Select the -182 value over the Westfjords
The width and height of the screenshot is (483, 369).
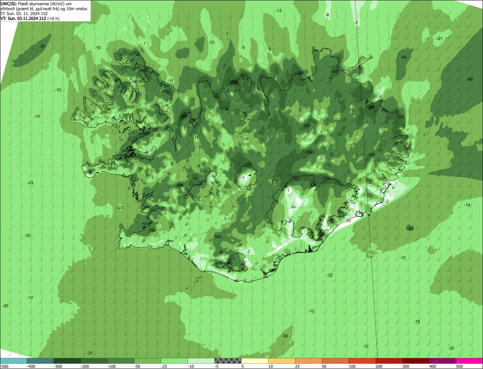tap(143, 70)
